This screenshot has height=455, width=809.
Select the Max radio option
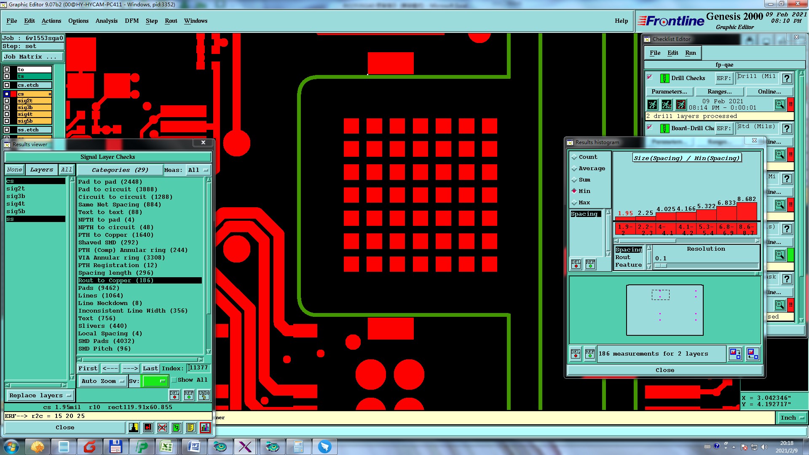[574, 203]
